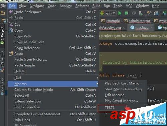
Task: Open the Help menu
Action: click(156, 6)
